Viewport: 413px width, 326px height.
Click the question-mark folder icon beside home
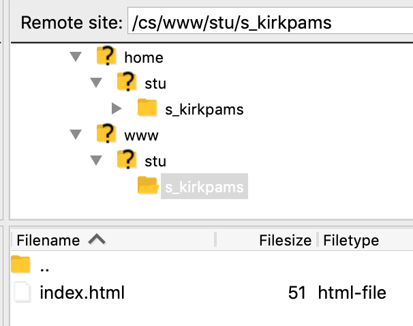[x=106, y=57]
